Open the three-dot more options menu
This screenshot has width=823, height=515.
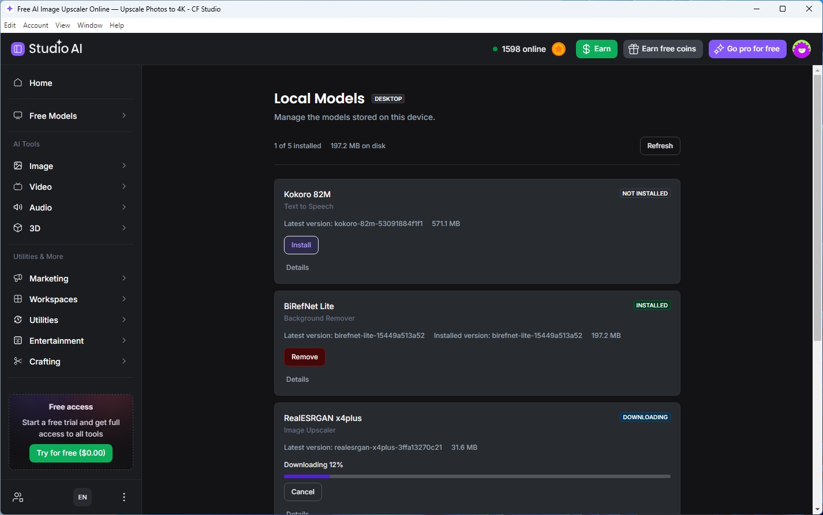click(x=124, y=497)
